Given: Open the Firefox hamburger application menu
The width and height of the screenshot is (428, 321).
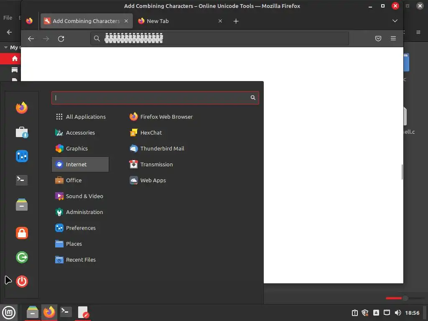Looking at the screenshot, I should [x=393, y=38].
